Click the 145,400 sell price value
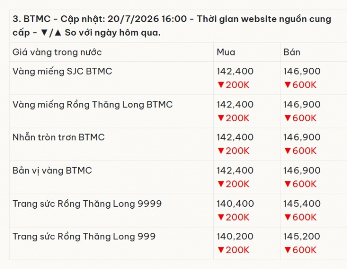This screenshot has height=269, width=347. (x=302, y=204)
